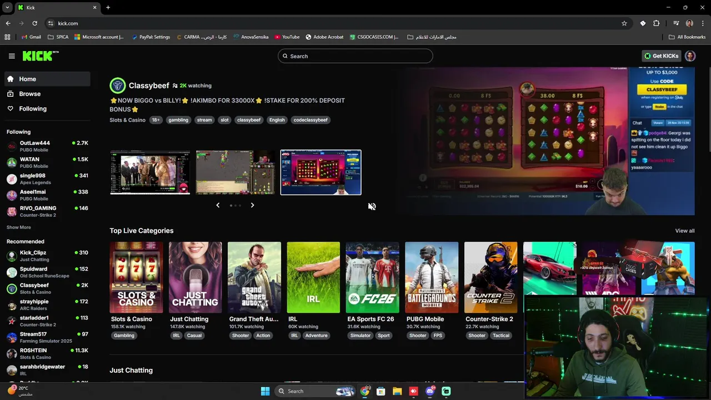Viewport: 711px width, 400px height.
Task: Open Classybeef channel avatar
Action: [x=118, y=86]
